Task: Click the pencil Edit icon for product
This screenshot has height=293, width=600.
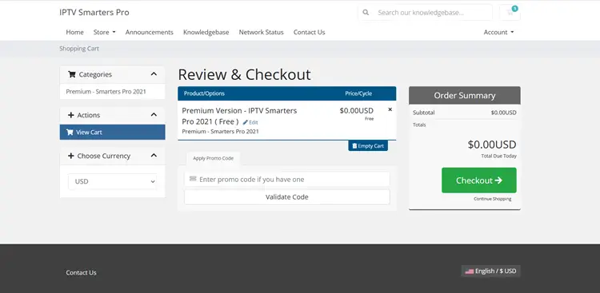Action: pyautogui.click(x=246, y=123)
